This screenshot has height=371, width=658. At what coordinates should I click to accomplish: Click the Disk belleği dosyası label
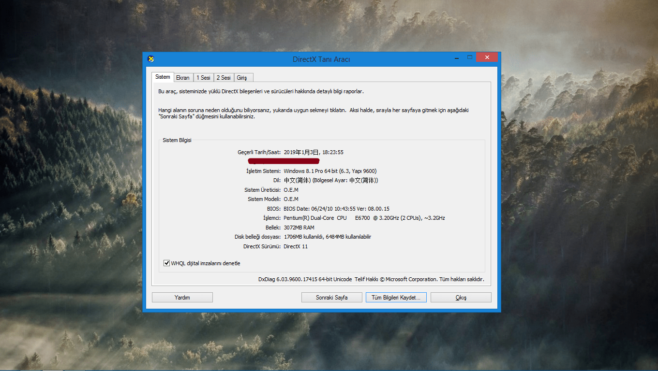[x=258, y=237]
